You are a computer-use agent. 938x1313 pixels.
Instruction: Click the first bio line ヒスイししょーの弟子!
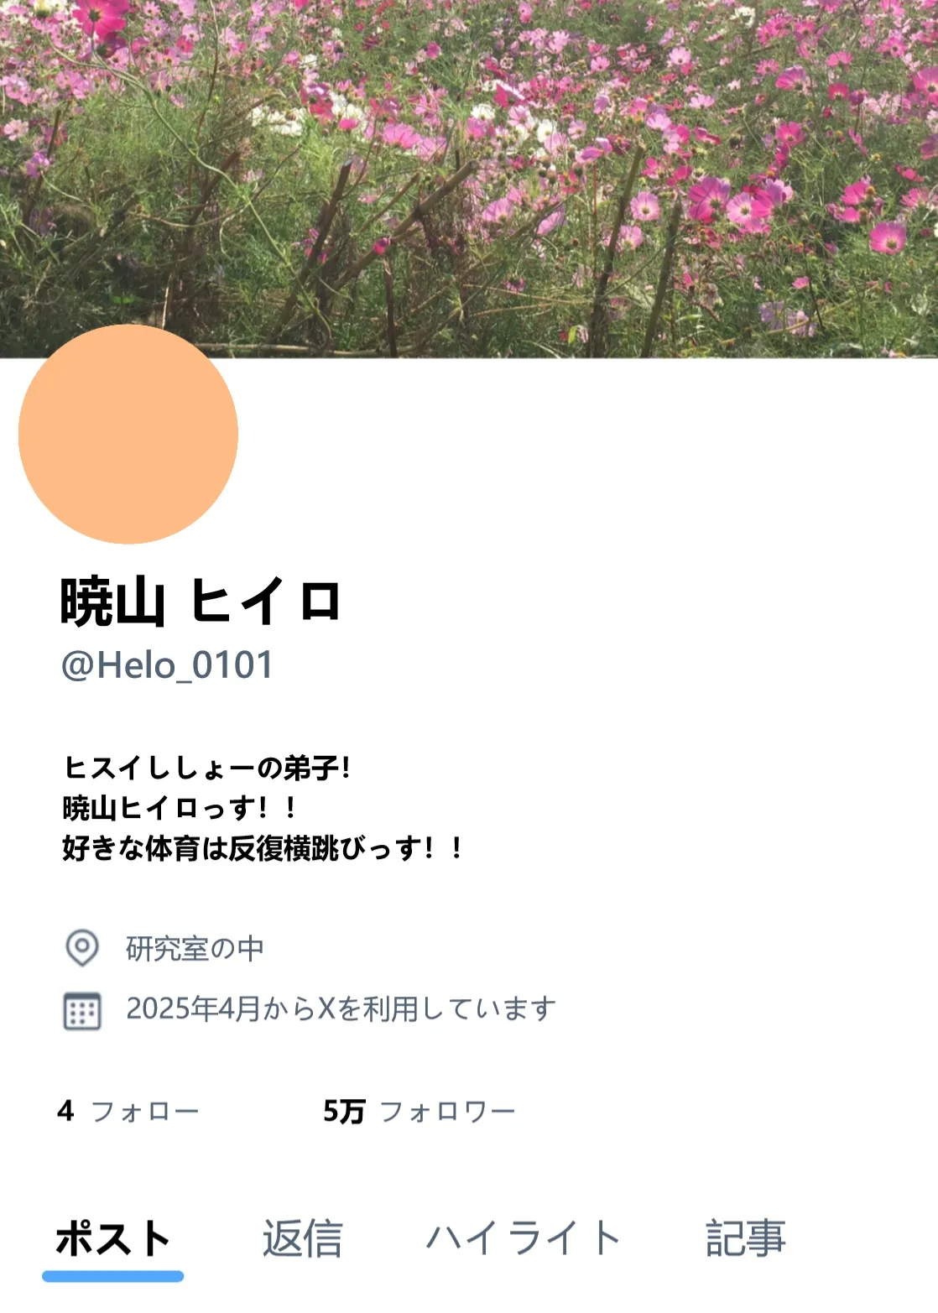(206, 767)
